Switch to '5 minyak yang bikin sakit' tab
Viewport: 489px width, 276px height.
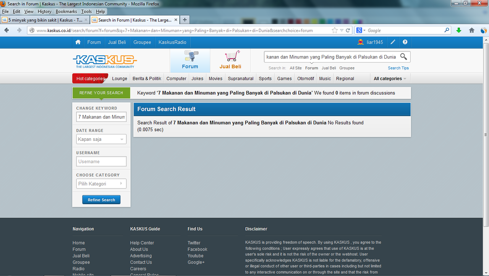point(45,20)
